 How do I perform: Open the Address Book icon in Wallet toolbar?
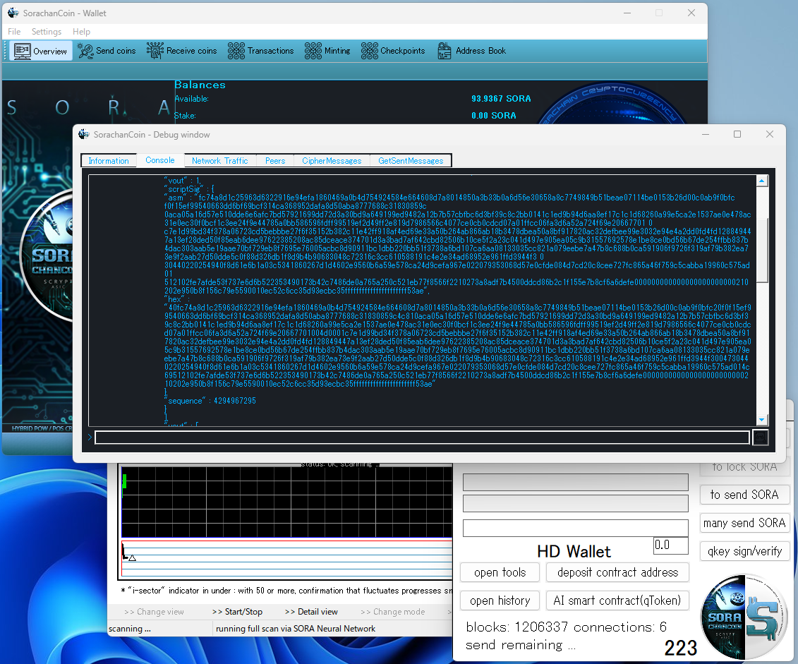point(445,51)
